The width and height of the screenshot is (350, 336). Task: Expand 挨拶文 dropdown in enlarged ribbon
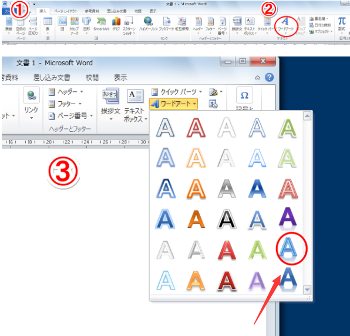pos(111,119)
